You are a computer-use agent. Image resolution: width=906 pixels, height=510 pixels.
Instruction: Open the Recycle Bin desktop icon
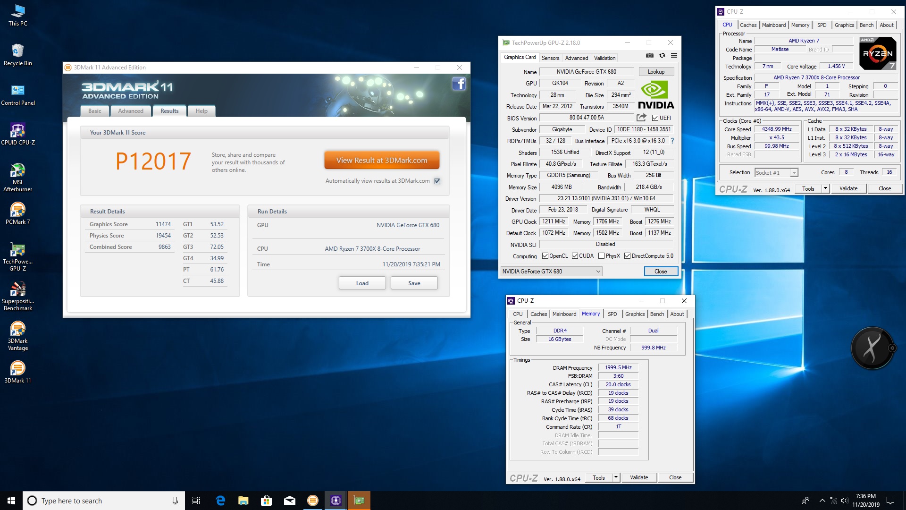(x=18, y=55)
